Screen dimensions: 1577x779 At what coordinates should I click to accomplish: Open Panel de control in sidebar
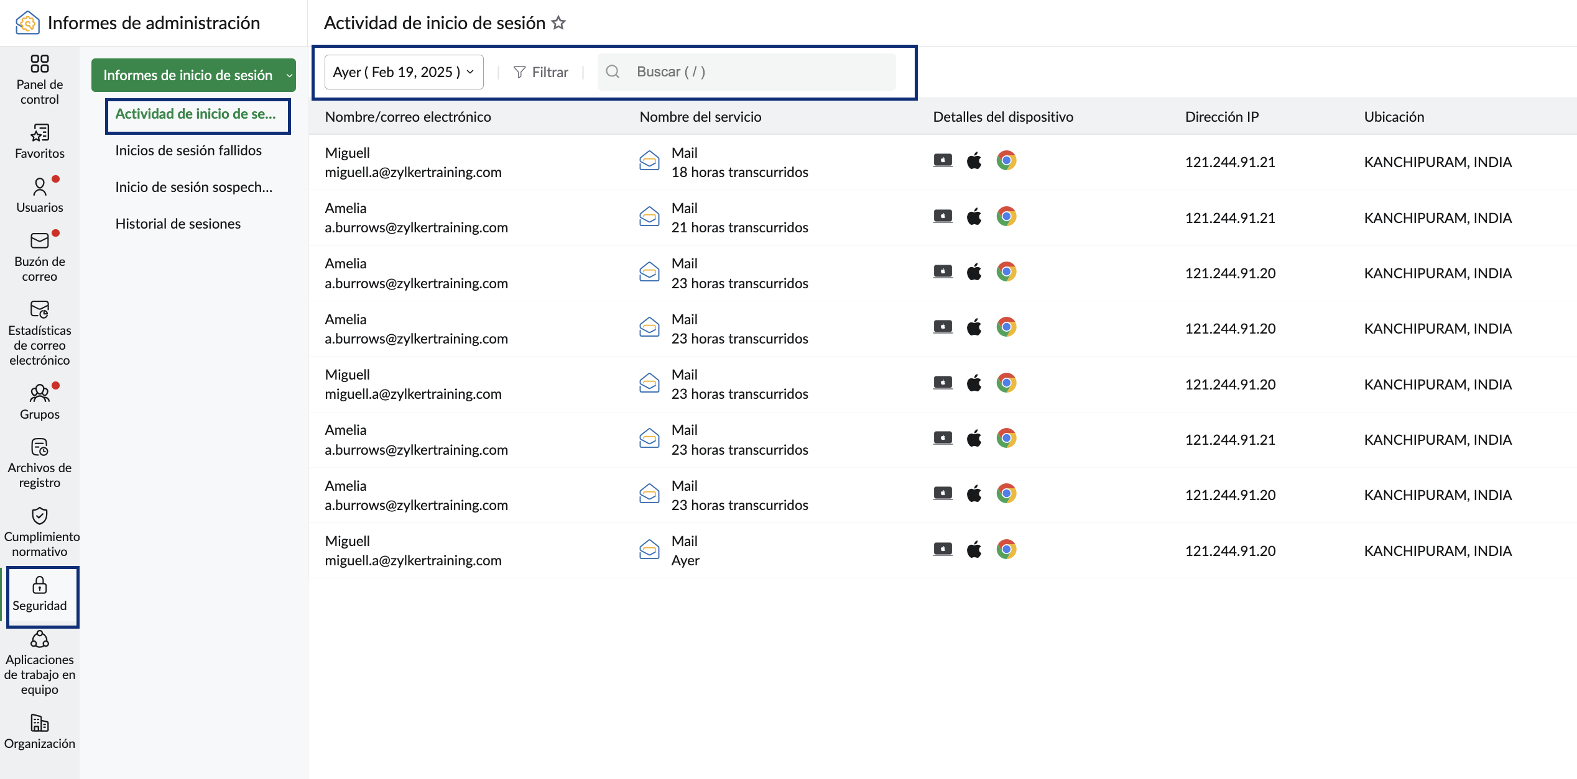coord(39,80)
